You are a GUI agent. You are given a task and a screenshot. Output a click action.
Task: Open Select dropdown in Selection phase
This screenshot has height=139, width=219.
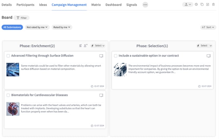coord(204,46)
